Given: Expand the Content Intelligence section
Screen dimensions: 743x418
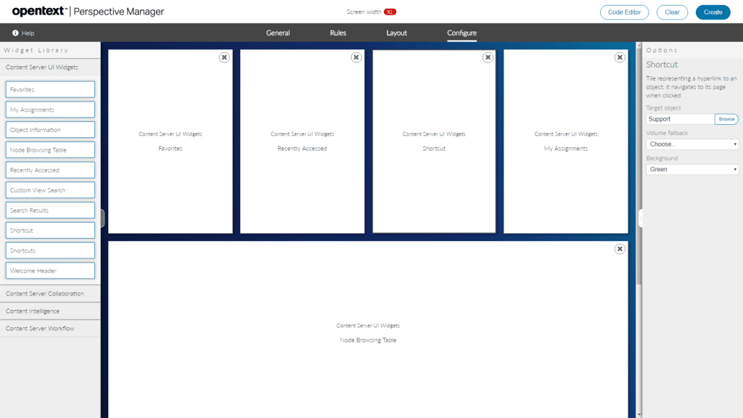Looking at the screenshot, I should (50, 311).
